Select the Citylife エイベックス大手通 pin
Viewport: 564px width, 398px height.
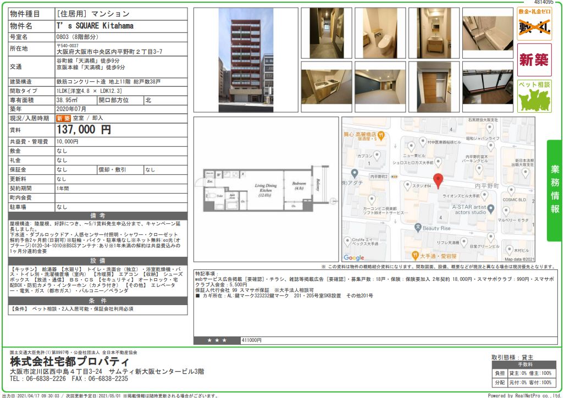[347, 241]
